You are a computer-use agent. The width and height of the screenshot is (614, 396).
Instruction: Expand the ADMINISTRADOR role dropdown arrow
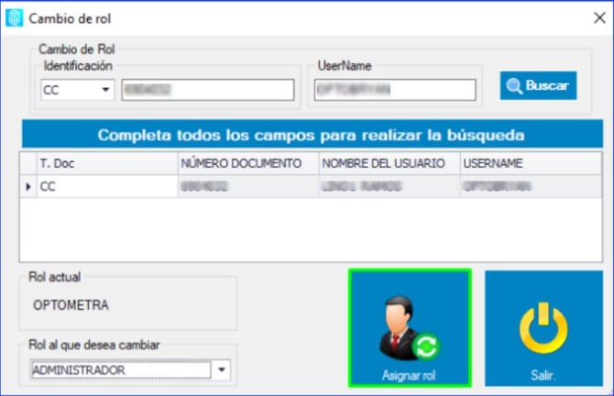click(x=221, y=369)
